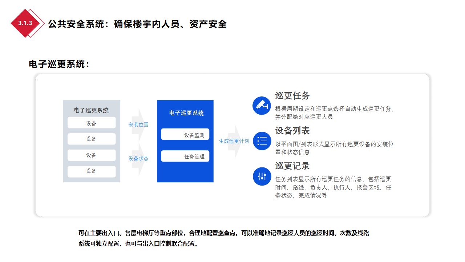The image size is (465, 262).
Task: Click the 设备列表 heading
Action: (292, 131)
